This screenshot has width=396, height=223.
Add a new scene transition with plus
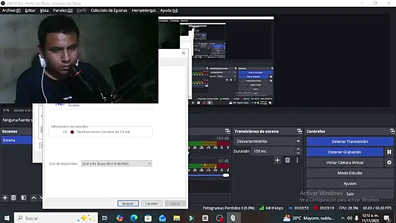tap(277, 160)
